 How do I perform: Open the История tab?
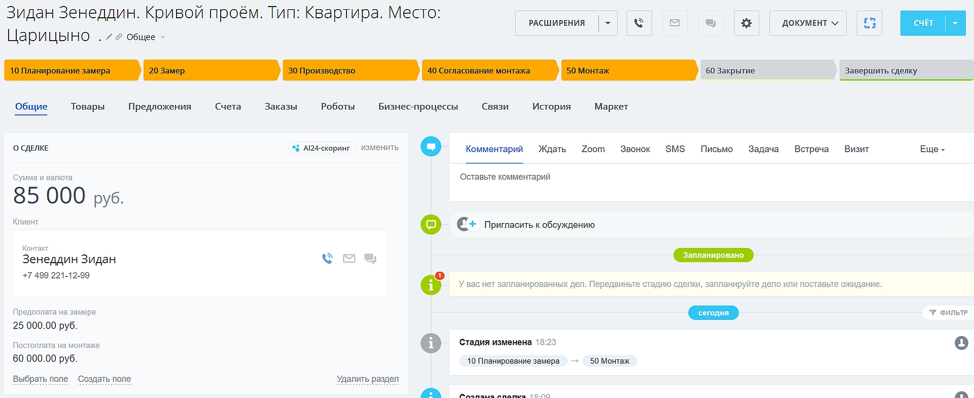coord(551,106)
